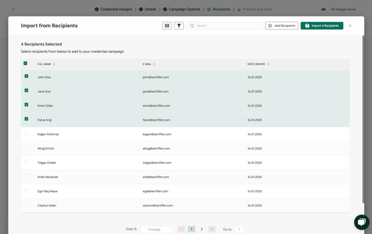Expand the 10/page size dropdown
The width and height of the screenshot is (372, 234).
pyautogui.click(x=157, y=229)
